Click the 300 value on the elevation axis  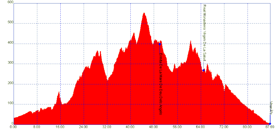click(x=10, y=64)
